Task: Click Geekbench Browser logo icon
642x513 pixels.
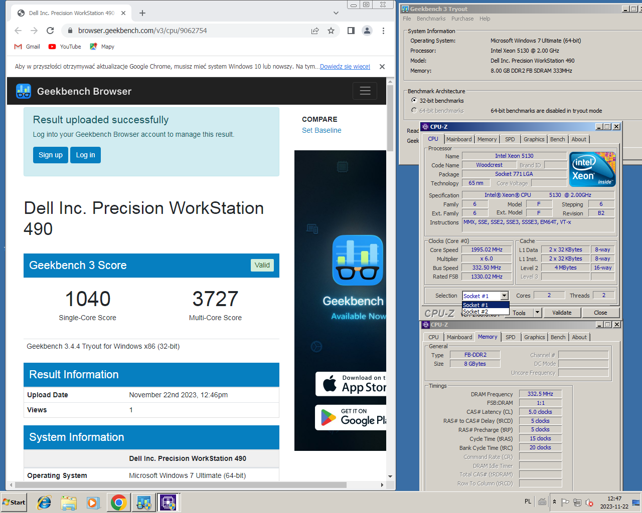Action: point(24,91)
